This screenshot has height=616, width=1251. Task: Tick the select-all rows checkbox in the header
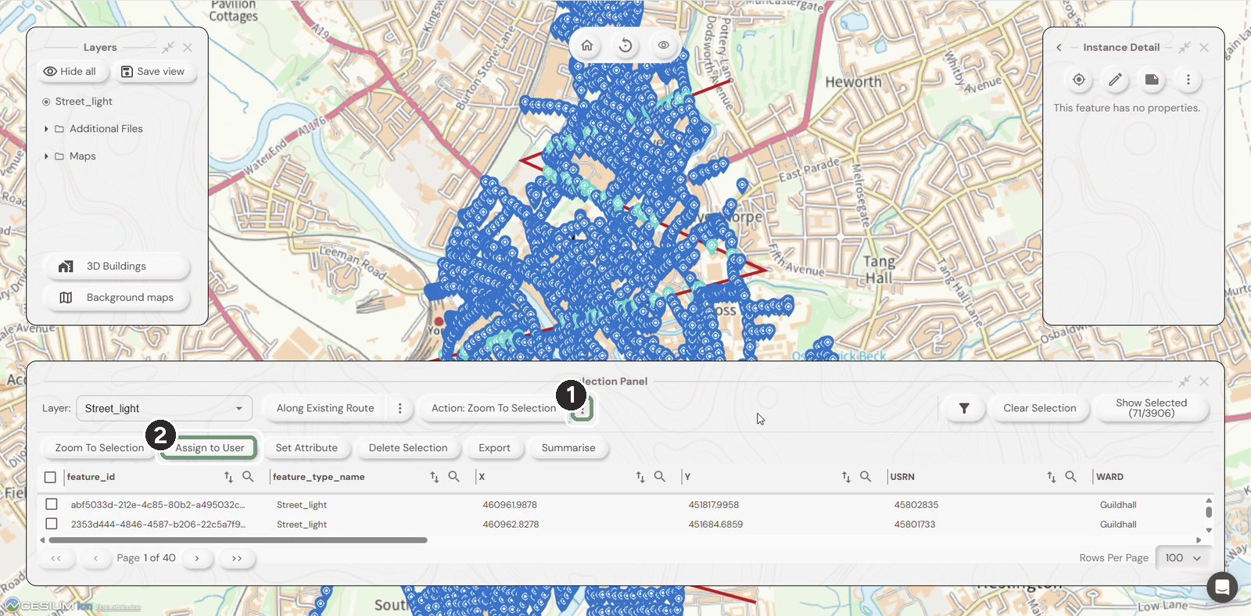click(x=51, y=477)
